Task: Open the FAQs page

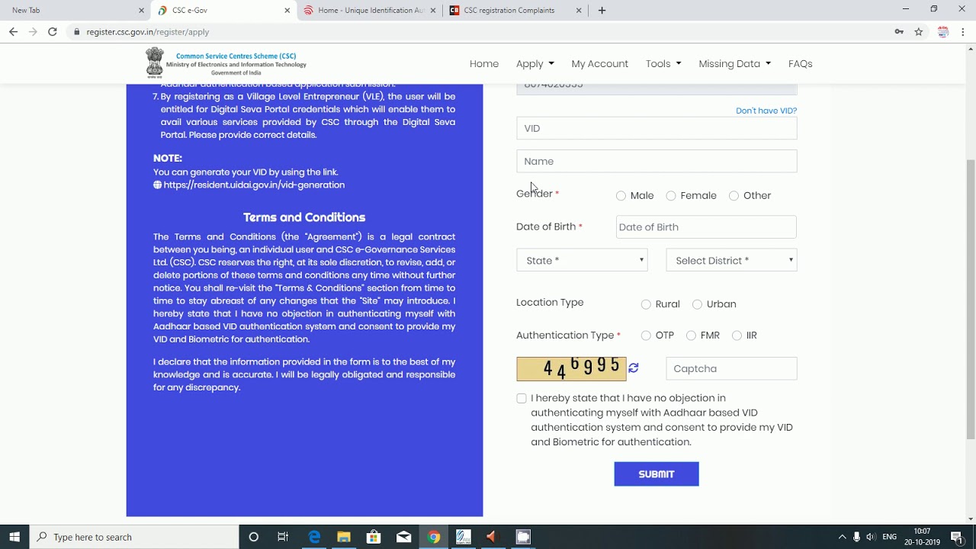Action: click(801, 64)
